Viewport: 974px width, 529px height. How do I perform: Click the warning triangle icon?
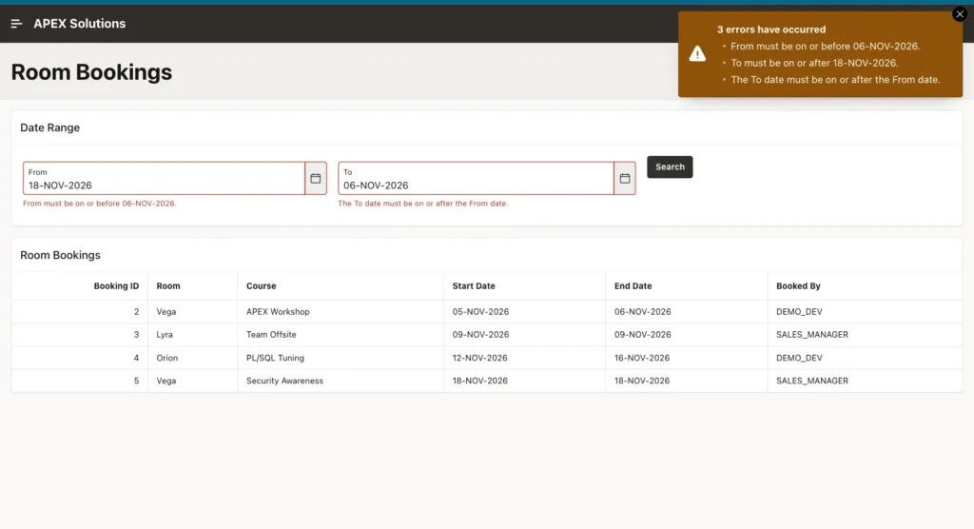pos(697,54)
